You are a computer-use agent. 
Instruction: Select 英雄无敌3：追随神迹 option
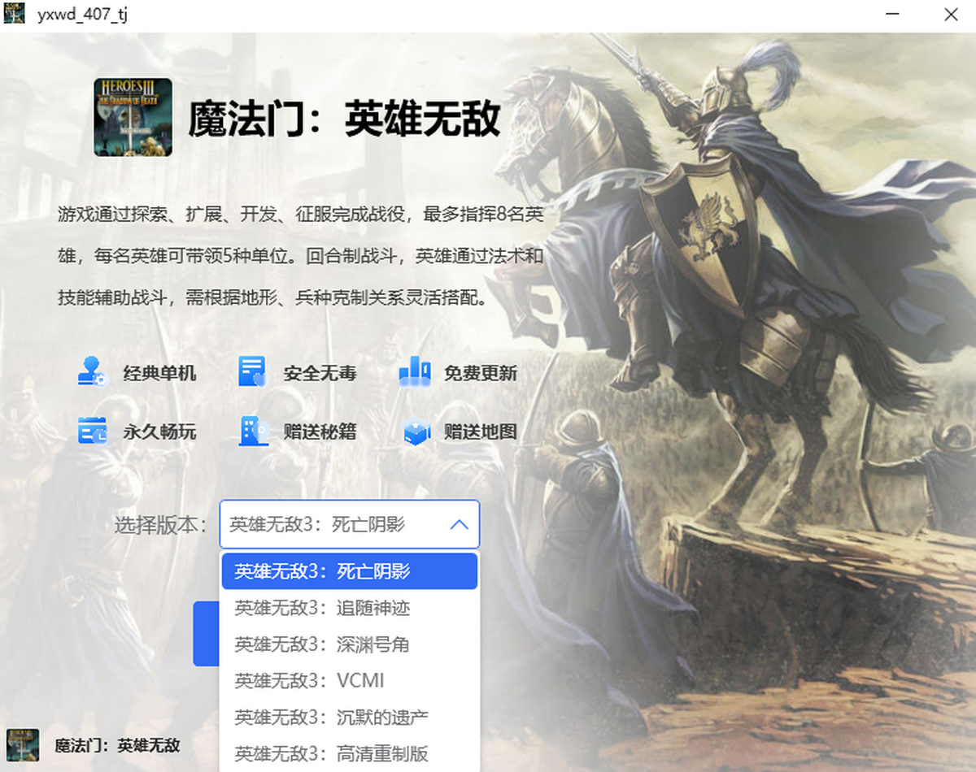[x=350, y=608]
